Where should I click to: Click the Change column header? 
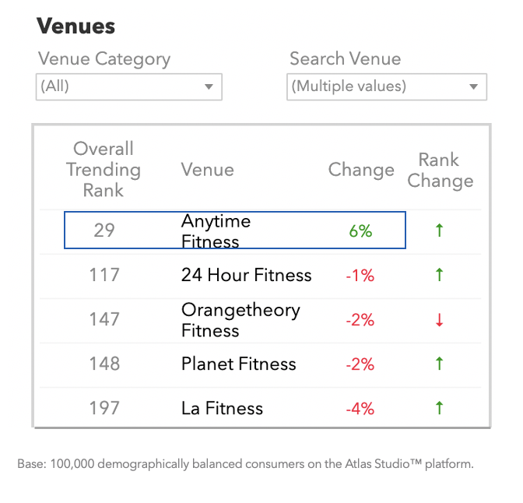coord(361,170)
